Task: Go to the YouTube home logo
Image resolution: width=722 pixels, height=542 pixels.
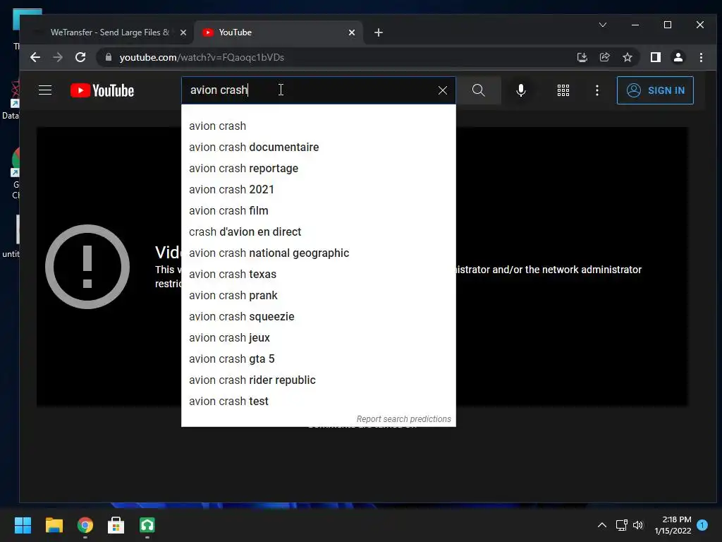Action: (x=102, y=90)
